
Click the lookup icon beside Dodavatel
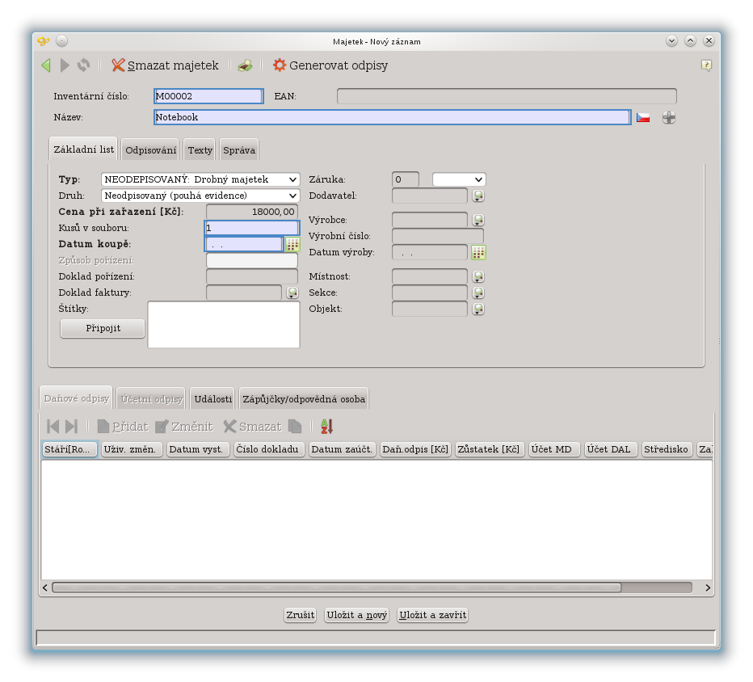pyautogui.click(x=478, y=196)
